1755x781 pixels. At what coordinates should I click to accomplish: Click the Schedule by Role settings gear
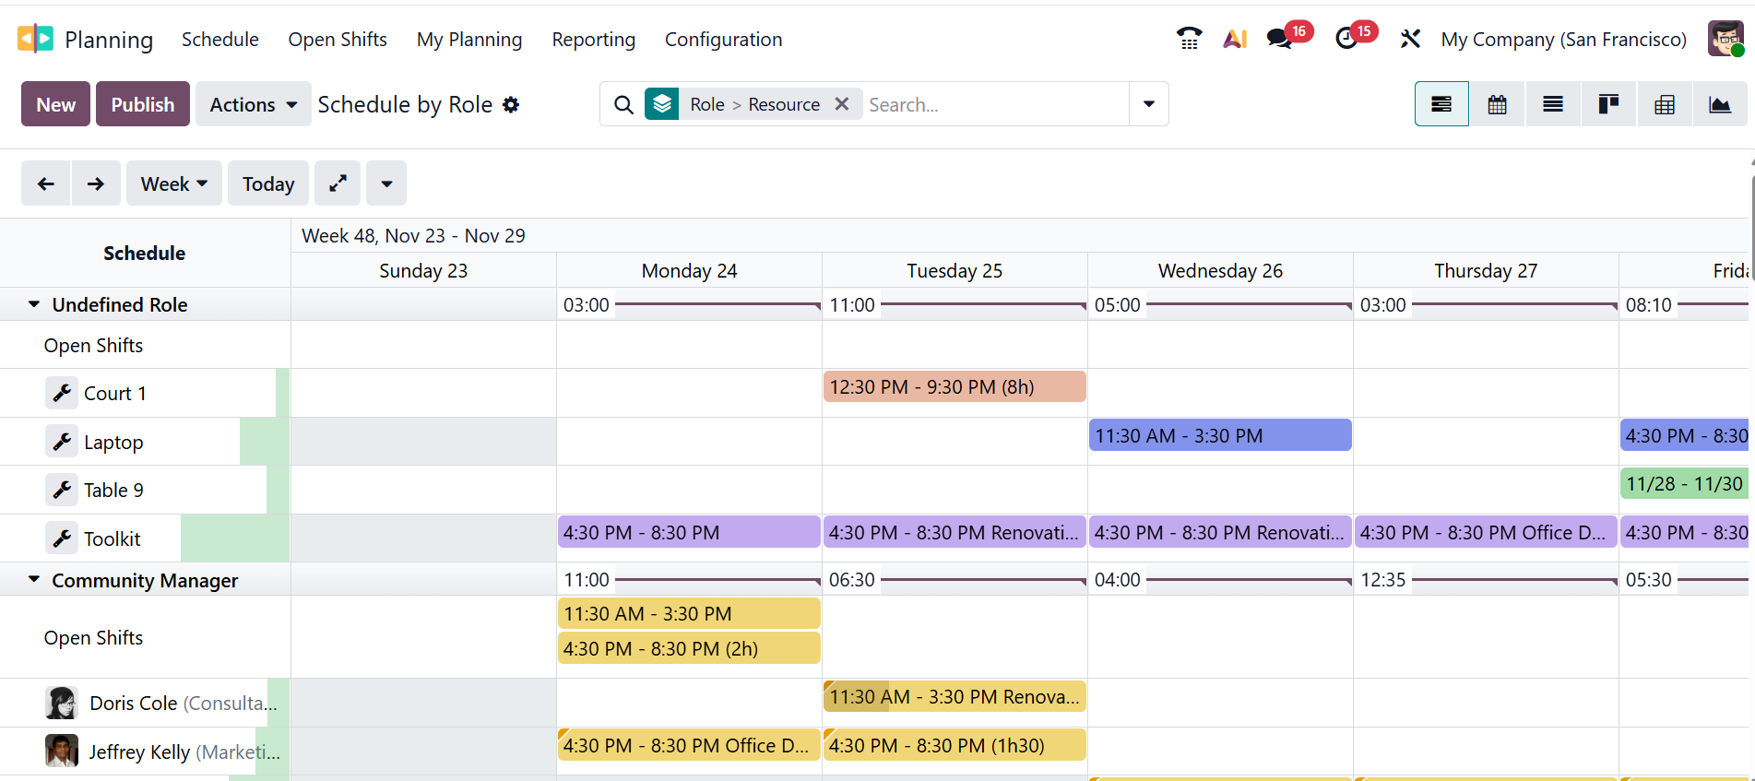511,105
